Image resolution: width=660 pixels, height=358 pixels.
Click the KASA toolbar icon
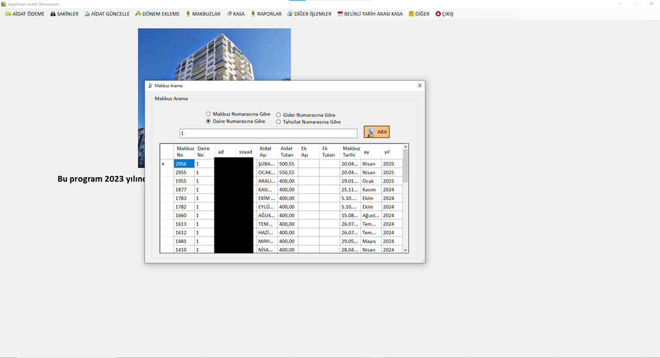coord(235,14)
